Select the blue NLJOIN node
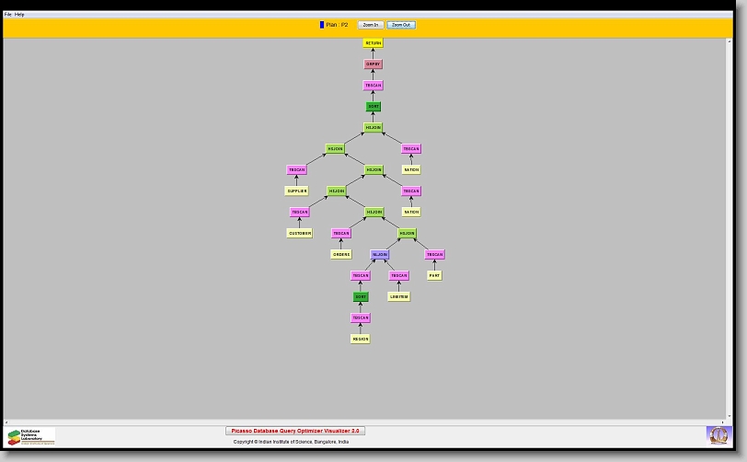Image resolution: width=747 pixels, height=462 pixels. point(380,255)
